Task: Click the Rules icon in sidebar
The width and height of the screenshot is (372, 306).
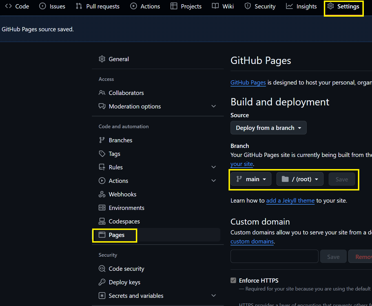Action: tap(102, 167)
